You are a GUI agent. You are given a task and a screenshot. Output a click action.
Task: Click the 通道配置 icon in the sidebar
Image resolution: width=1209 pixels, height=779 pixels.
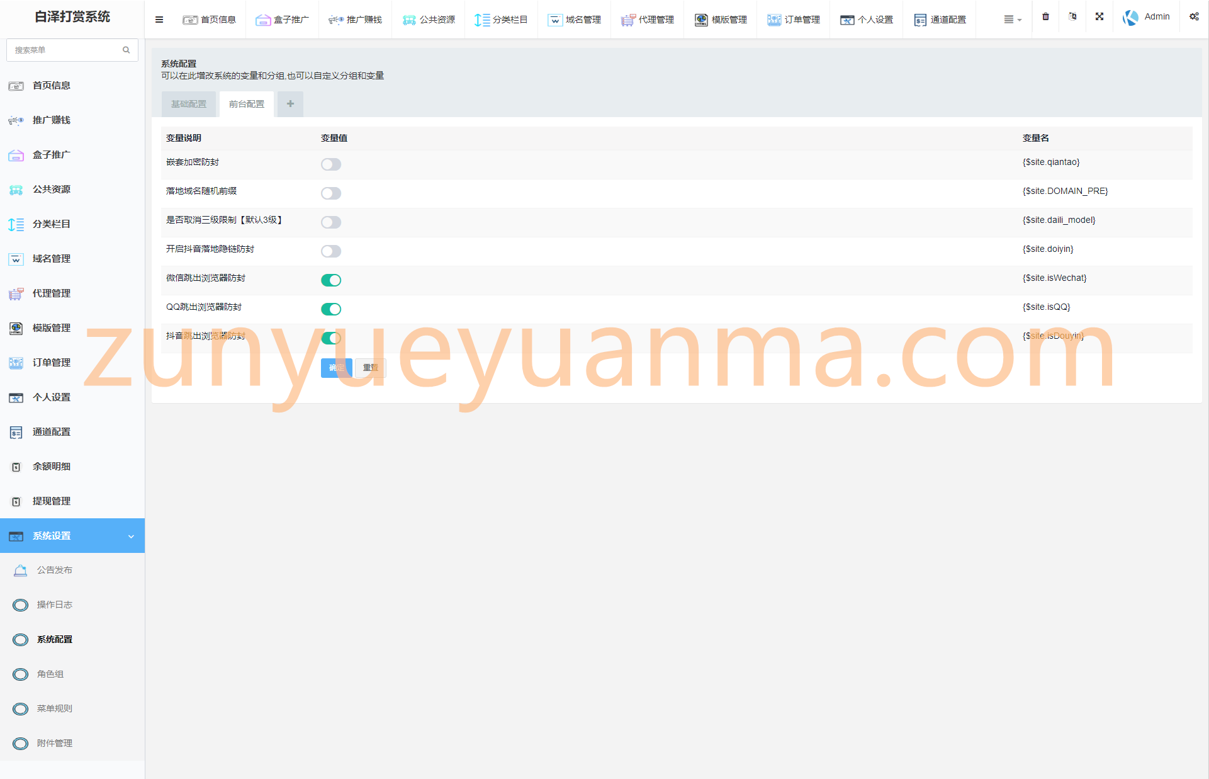[16, 432]
